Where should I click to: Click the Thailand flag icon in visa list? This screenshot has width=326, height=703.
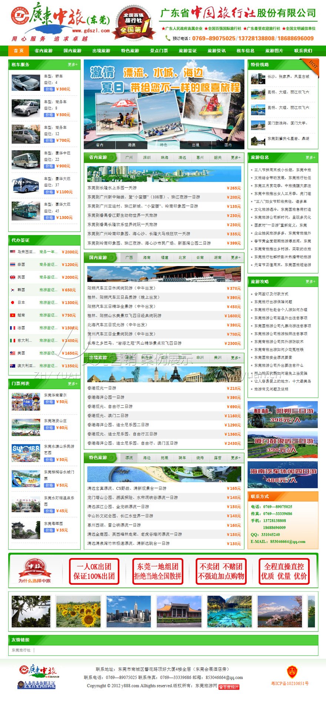13,264
